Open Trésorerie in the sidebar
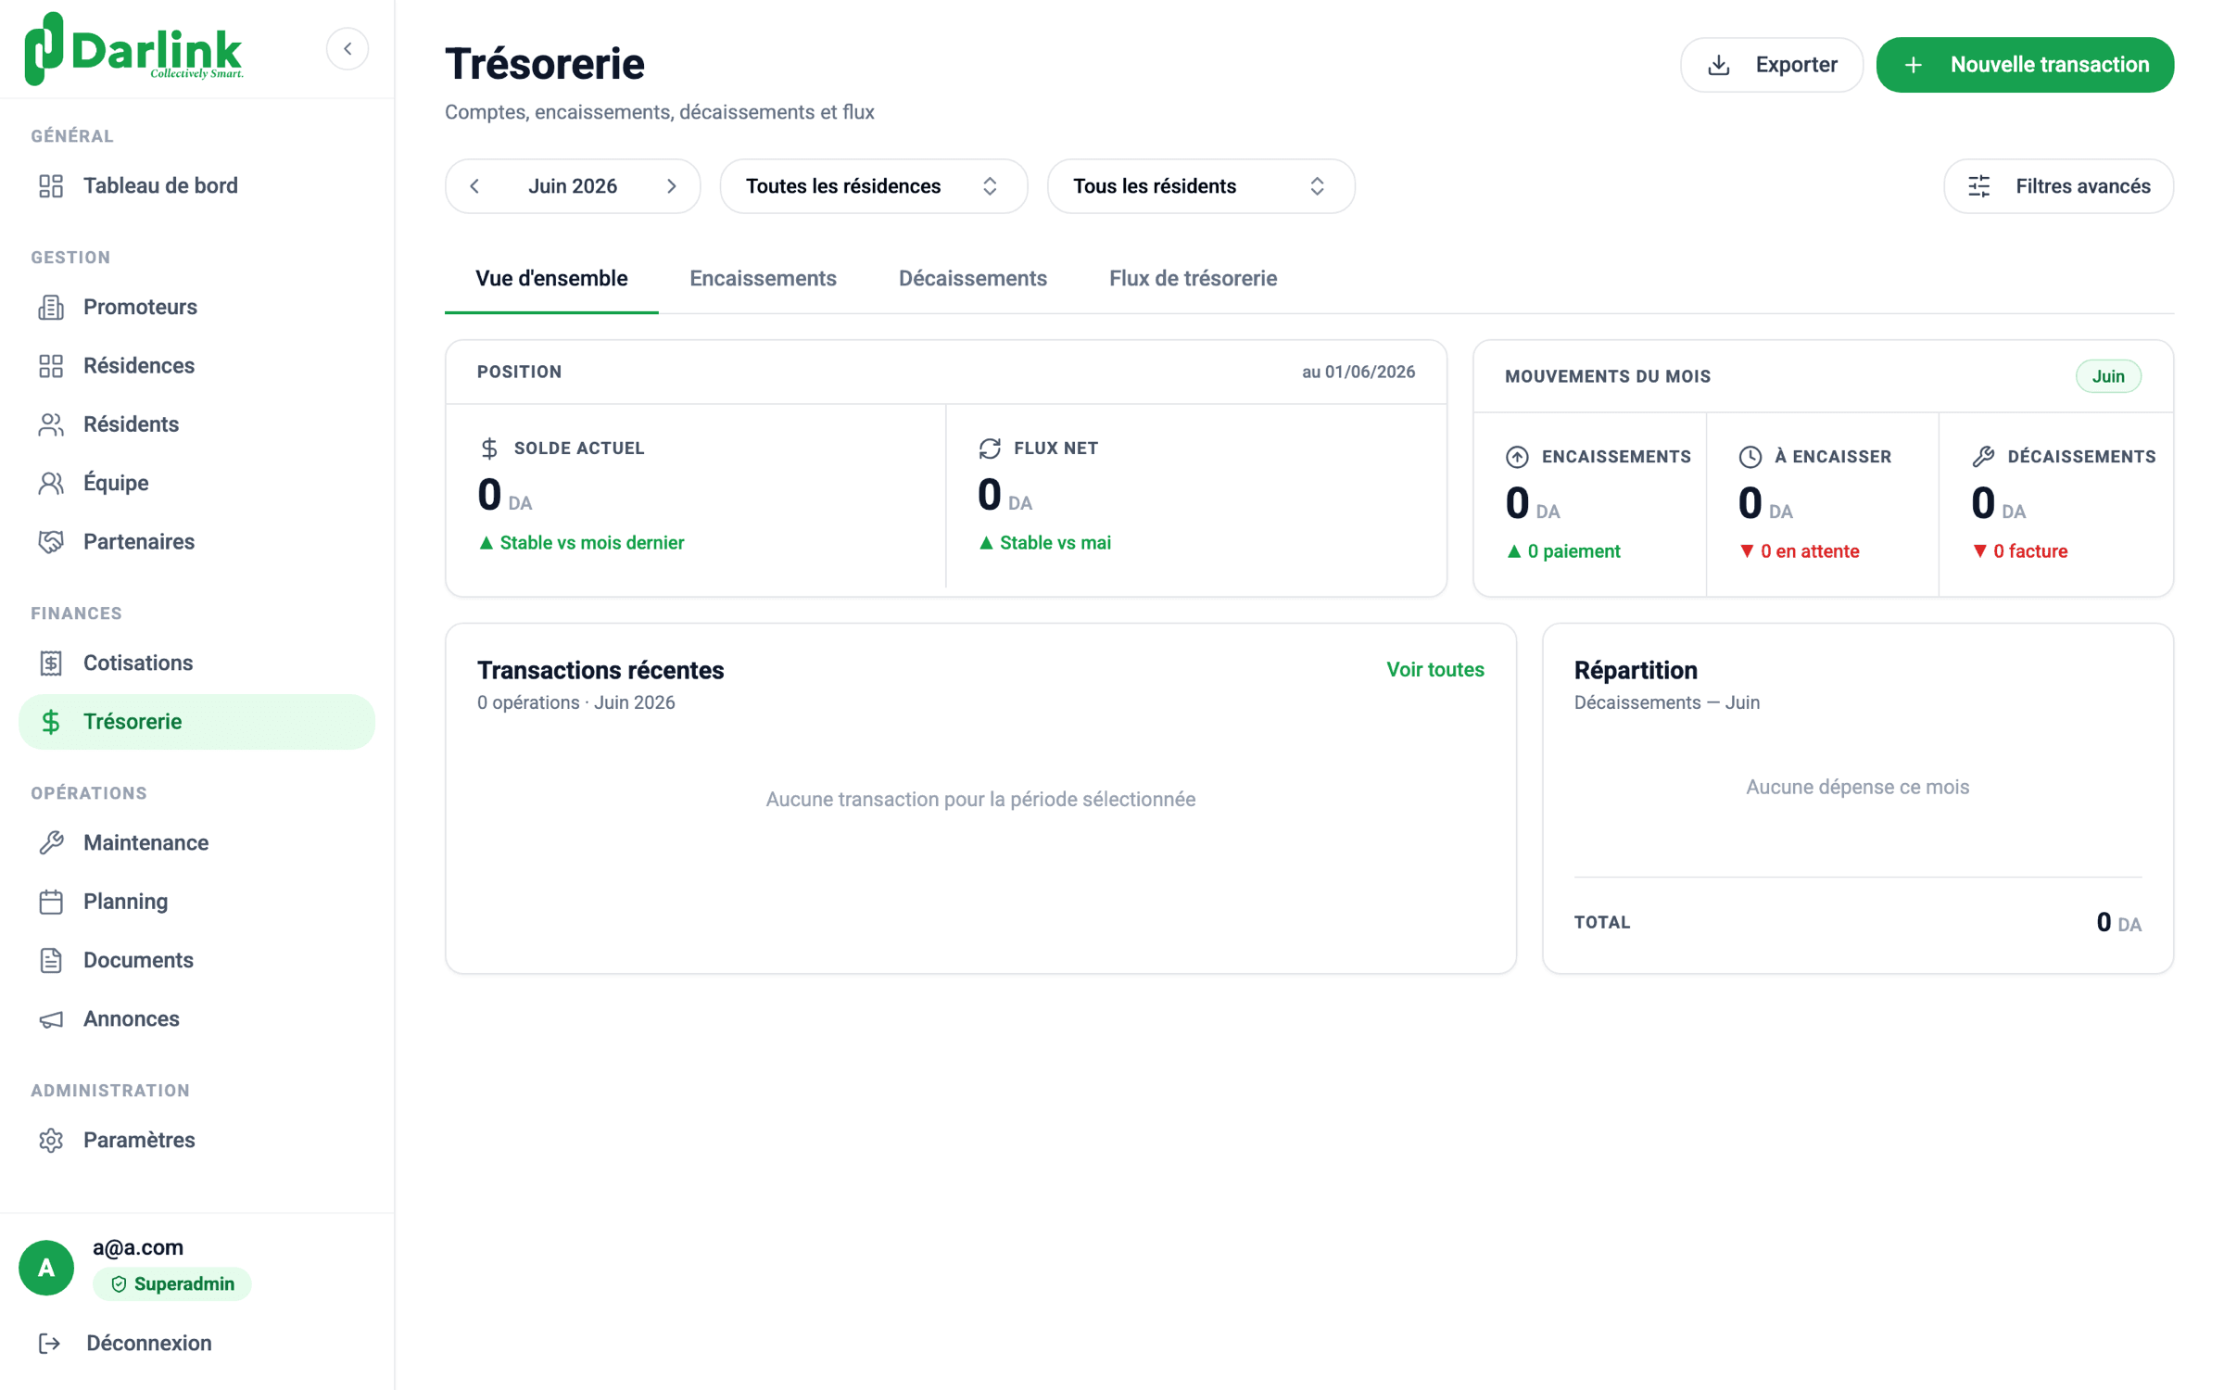Image resolution: width=2224 pixels, height=1390 pixels. [196, 722]
